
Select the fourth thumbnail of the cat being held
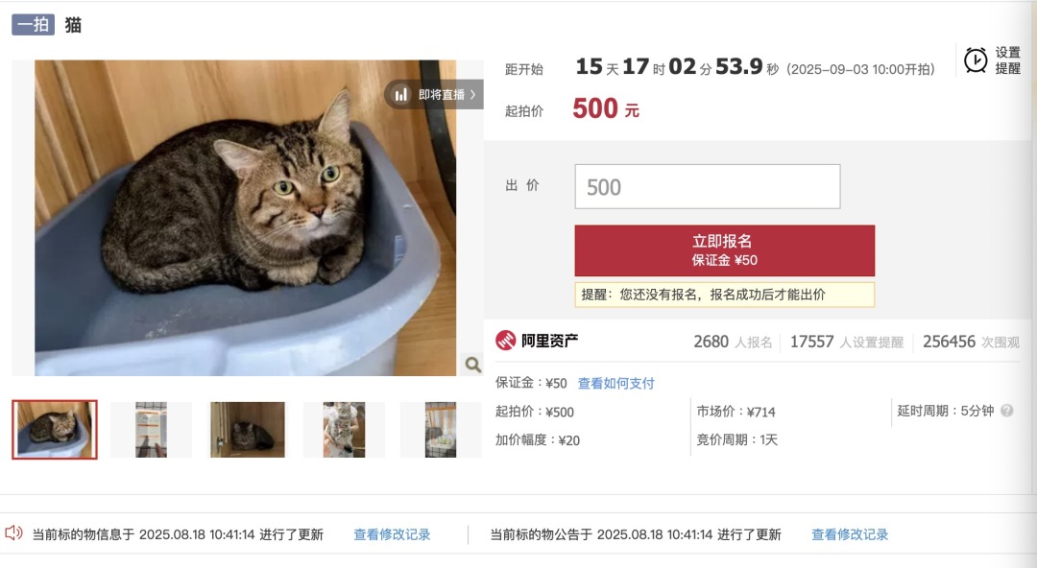pos(344,429)
